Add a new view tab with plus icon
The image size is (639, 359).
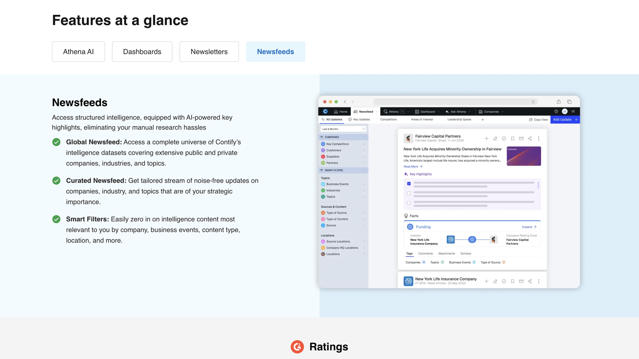[x=482, y=119]
